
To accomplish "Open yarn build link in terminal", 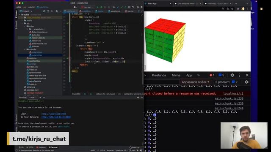I will point(64,127).
